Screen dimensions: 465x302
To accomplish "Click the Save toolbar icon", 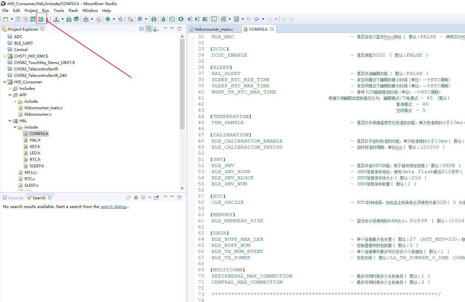I will coord(18,19).
